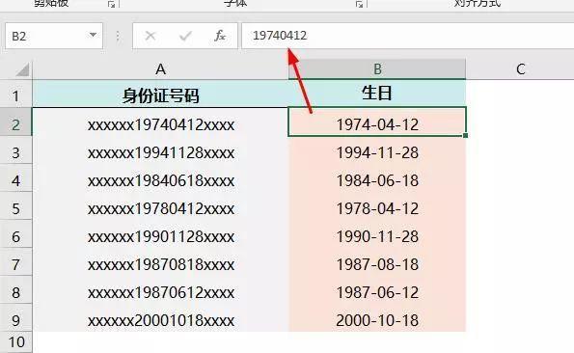Click cell xxxxxx19780412xxxx
The height and width of the screenshot is (353, 574).
click(160, 206)
